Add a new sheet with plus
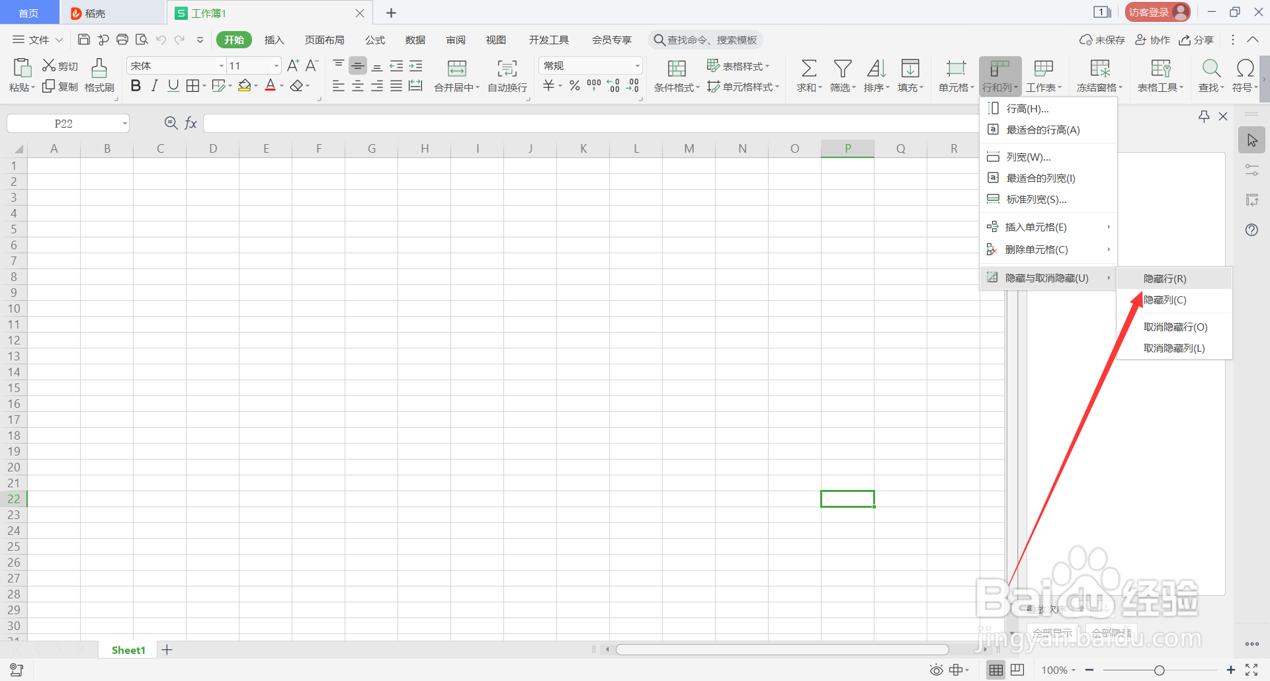The width and height of the screenshot is (1270, 681). click(x=167, y=650)
